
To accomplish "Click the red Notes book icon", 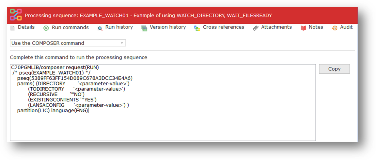I will (303, 28).
